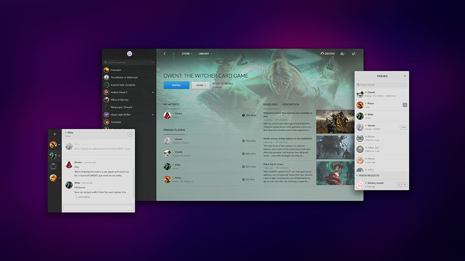The width and height of the screenshot is (465, 261).
Task: Select Fallen_Zen in Friends window
Action: click(x=382, y=149)
